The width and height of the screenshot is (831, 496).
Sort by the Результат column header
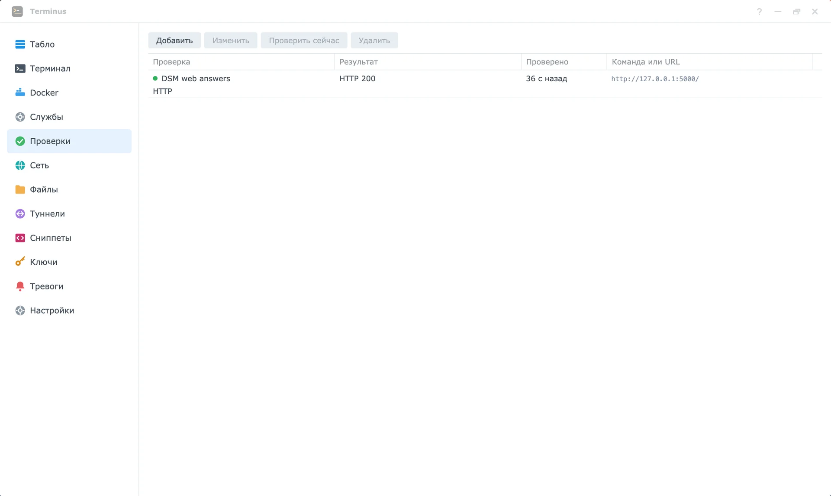coord(428,62)
